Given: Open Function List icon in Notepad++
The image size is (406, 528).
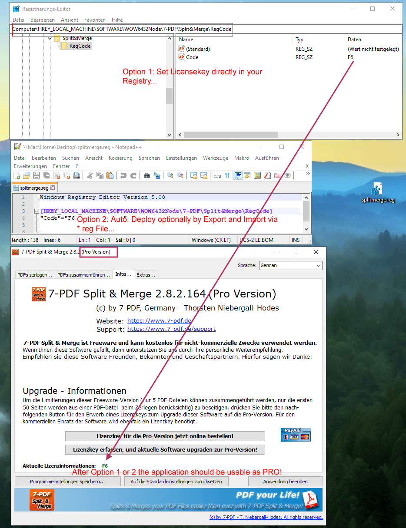Looking at the screenshot, I should coord(267,175).
